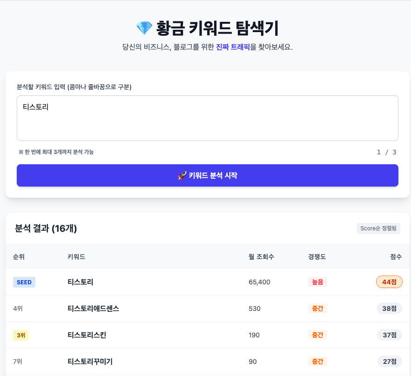The height and width of the screenshot is (376, 411).
Task: Click the 월 조회수 column header
Action: [261, 257]
